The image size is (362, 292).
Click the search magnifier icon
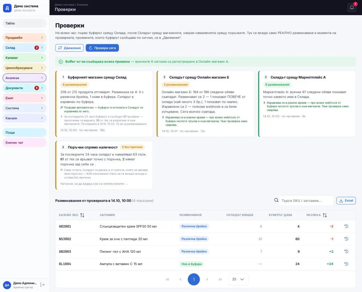[x=276, y=200]
